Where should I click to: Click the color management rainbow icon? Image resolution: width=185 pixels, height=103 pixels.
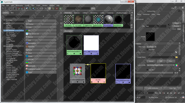coord(177,65)
